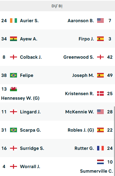Open player McKennie W. profile
Screen dimensions: 115x176
coord(79,112)
